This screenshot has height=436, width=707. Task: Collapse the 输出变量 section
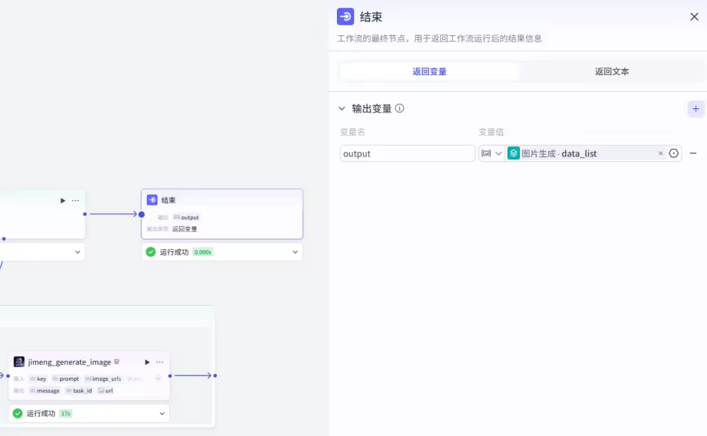[342, 108]
